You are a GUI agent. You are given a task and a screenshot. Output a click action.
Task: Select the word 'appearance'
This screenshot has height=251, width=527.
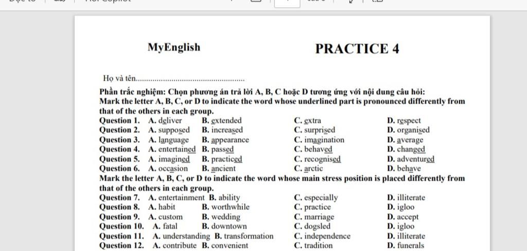(230, 140)
